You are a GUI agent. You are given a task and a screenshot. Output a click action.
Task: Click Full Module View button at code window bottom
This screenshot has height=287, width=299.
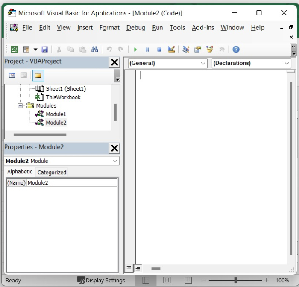pyautogui.click(x=138, y=269)
